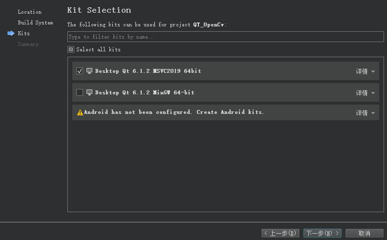Uncheck Desktop Qt 6.1.2 MSVC2019 64bit kit
The width and height of the screenshot is (387, 240).
tap(80, 71)
